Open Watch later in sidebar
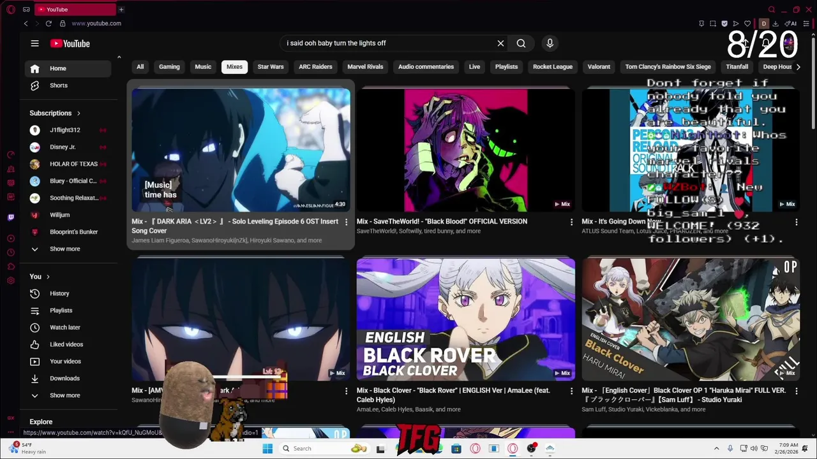Viewport: 817px width, 459px height. [68, 327]
